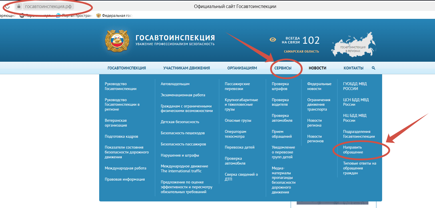Open Новости региона link

point(314,123)
